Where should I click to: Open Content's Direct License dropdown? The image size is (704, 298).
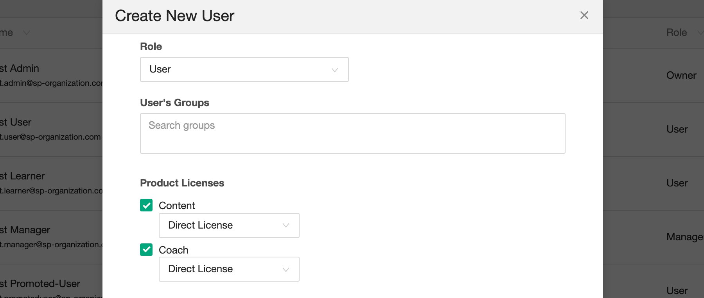[229, 225]
